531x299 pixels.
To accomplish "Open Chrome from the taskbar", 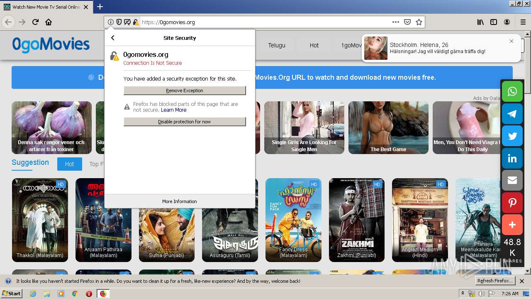I will coord(75,294).
